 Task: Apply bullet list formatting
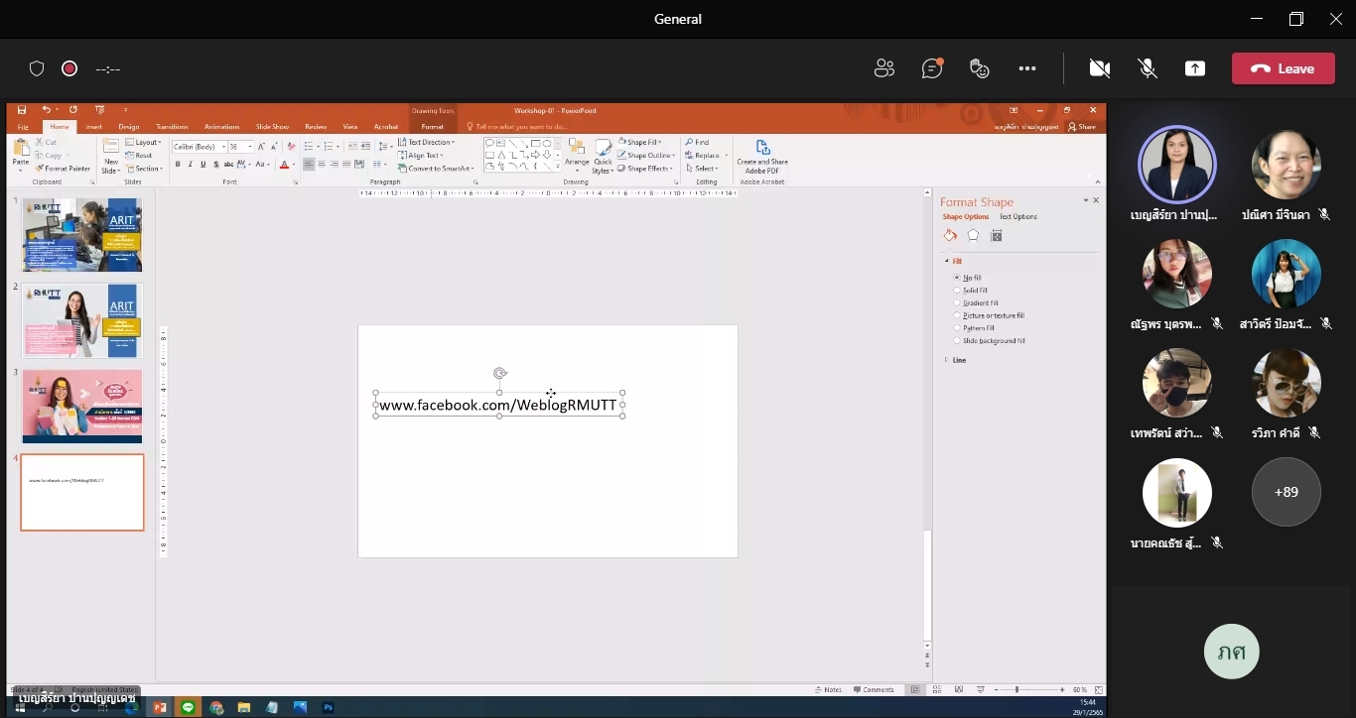(x=309, y=147)
